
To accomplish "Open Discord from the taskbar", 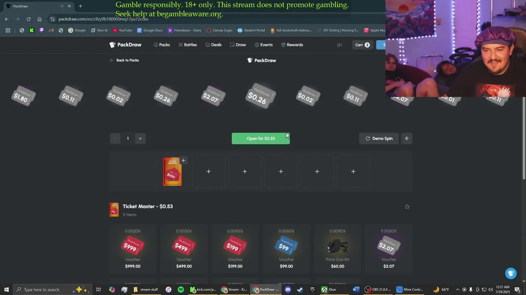I will tap(288, 290).
